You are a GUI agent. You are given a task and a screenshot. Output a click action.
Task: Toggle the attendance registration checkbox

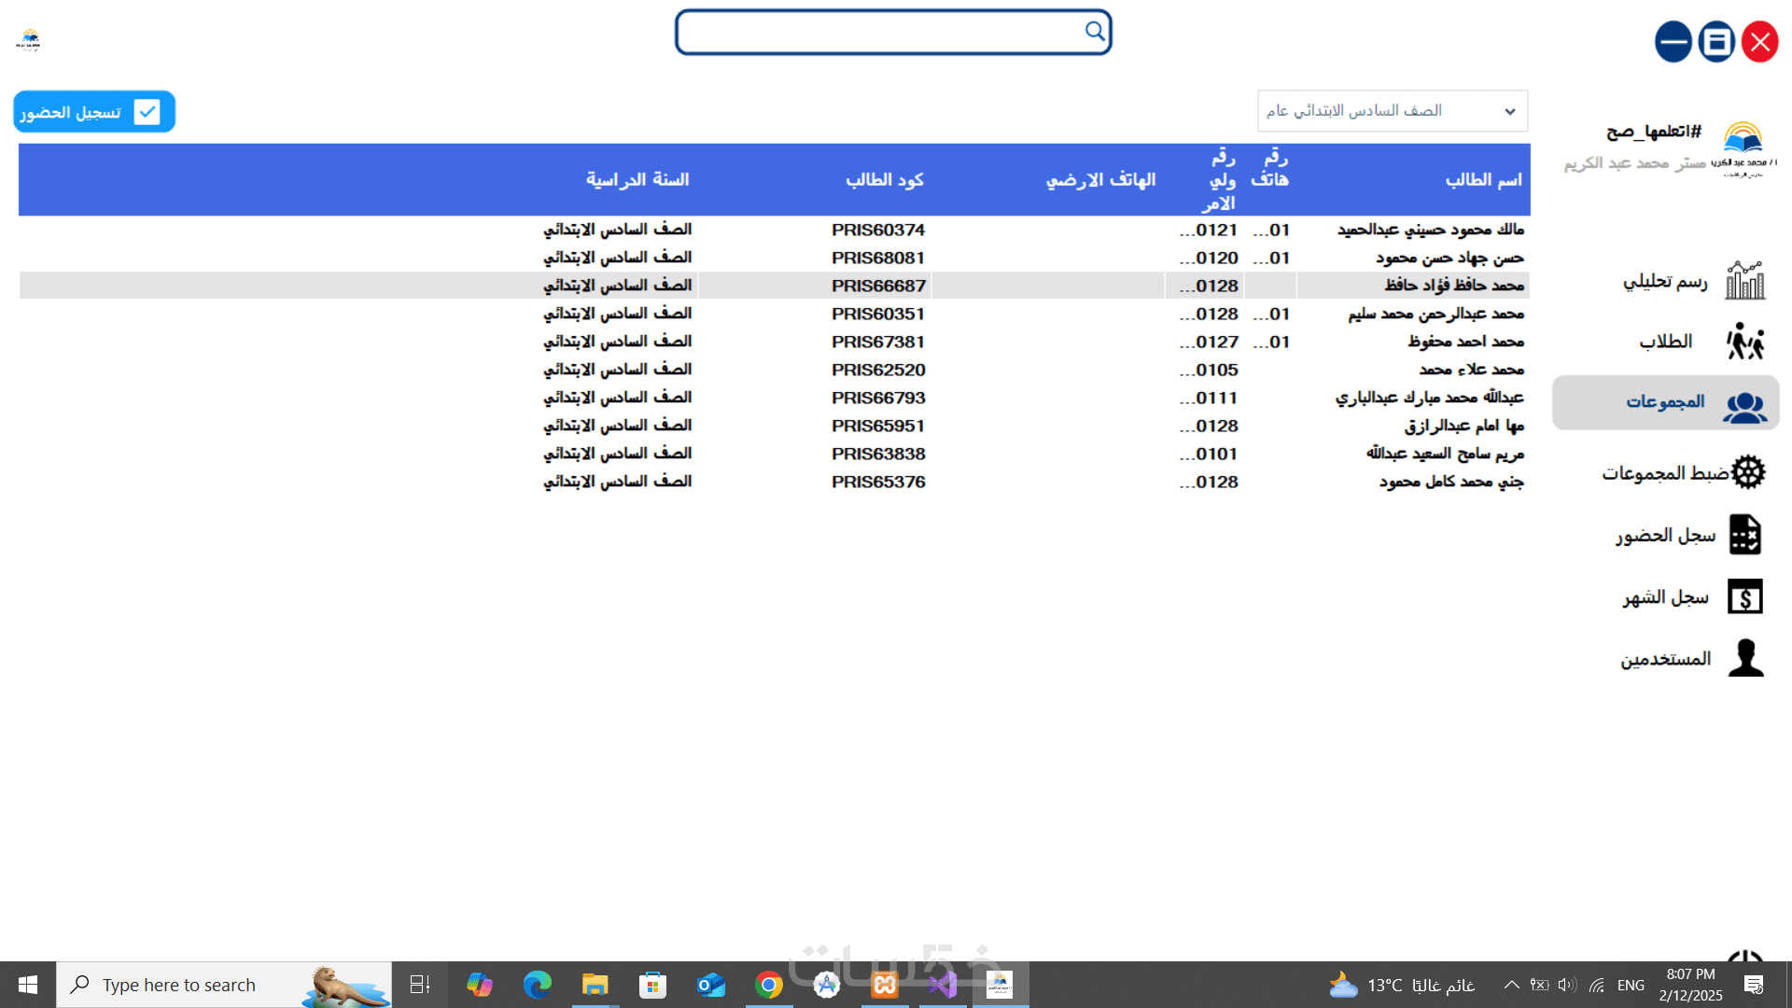point(147,112)
